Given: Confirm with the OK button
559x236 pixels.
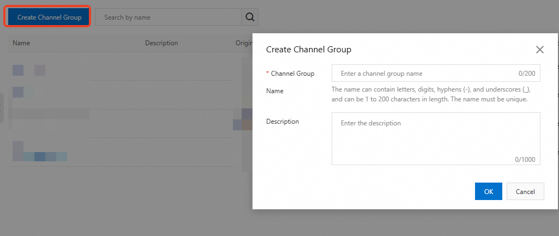Looking at the screenshot, I should (x=489, y=191).
